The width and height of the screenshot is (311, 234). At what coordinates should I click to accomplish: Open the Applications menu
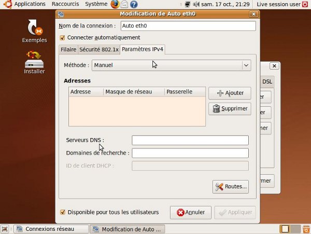click(29, 4)
